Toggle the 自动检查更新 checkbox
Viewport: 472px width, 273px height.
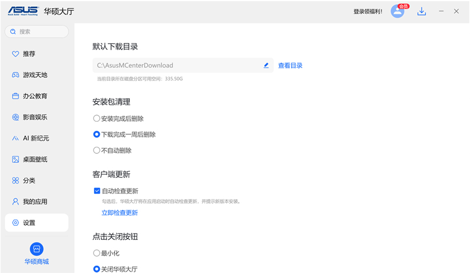[97, 191]
